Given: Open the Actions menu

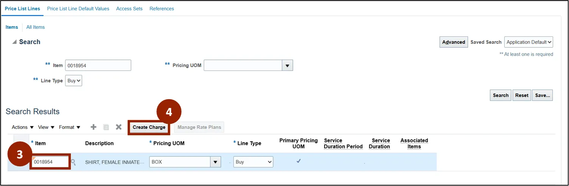Looking at the screenshot, I should (23, 127).
